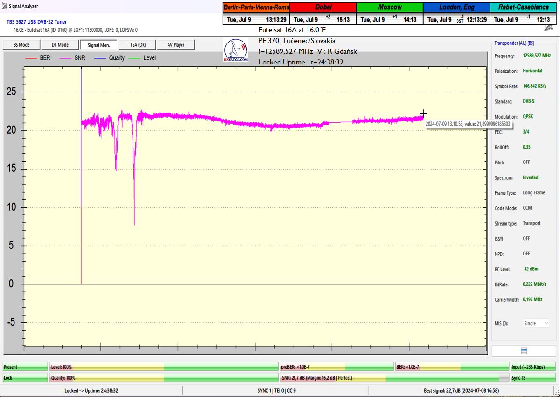Select the Signal Mon. tab
560x397 pixels.
coord(98,45)
